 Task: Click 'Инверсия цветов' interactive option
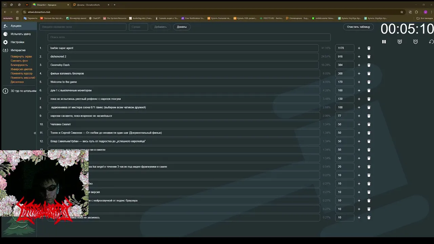tap(21, 69)
